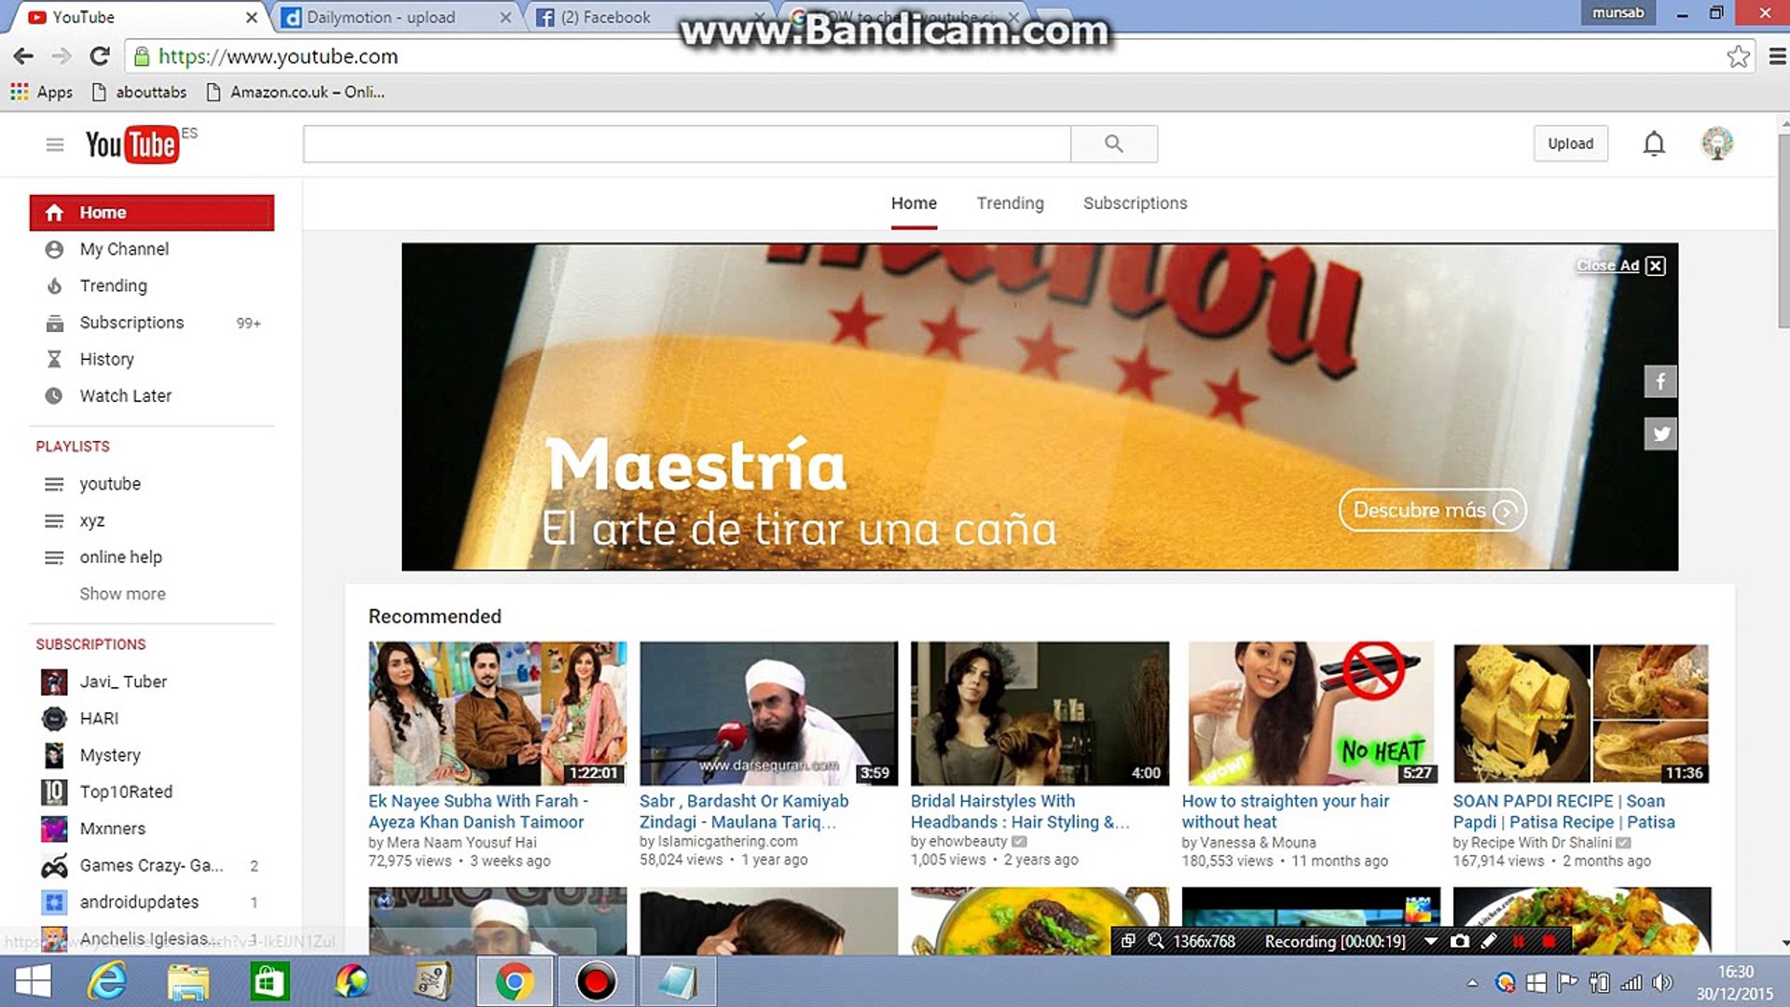1790x1007 pixels.
Task: Click the Upload button
Action: tap(1570, 144)
